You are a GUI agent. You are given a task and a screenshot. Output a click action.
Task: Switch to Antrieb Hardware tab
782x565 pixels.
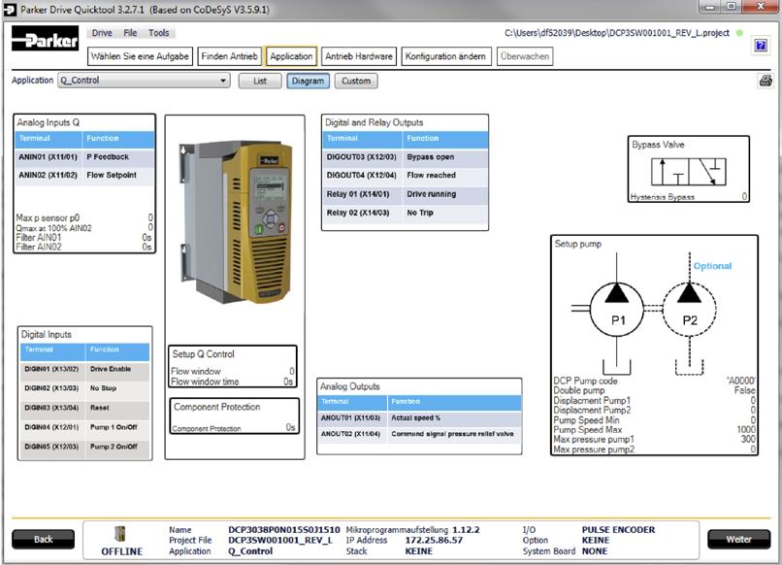pos(359,56)
